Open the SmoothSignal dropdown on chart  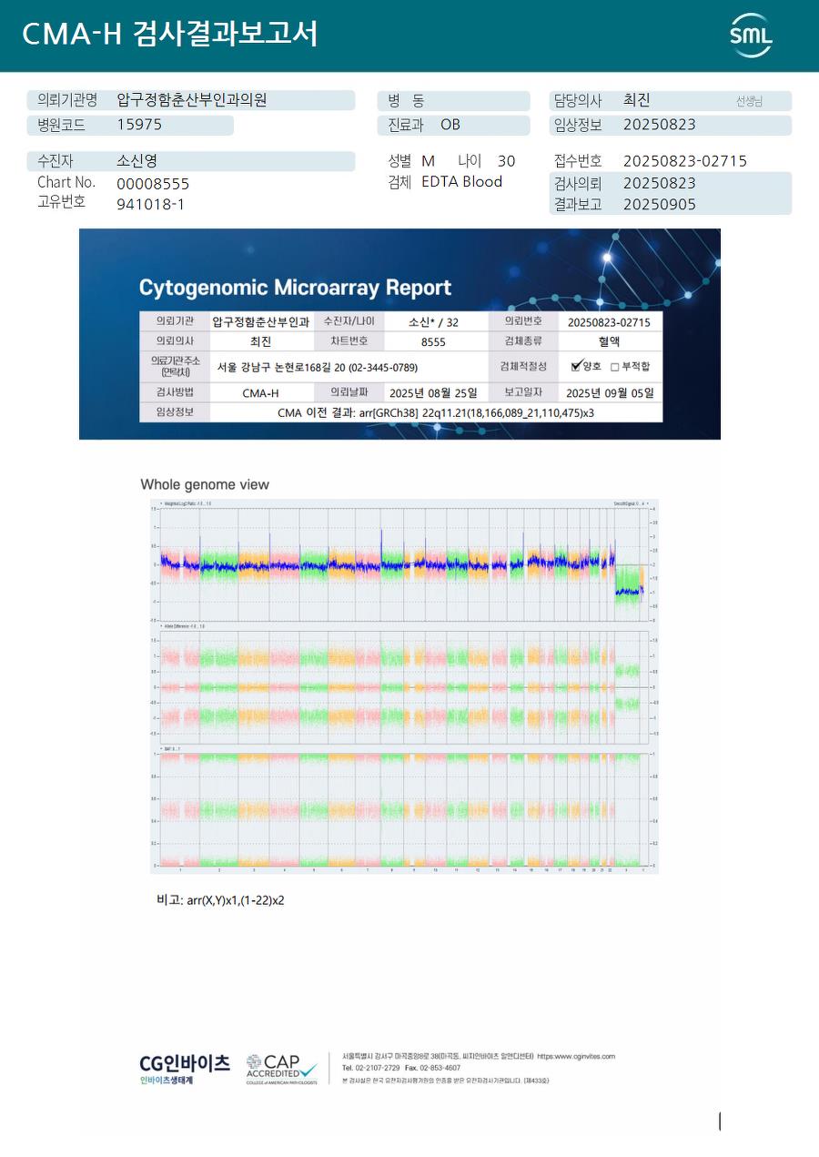[x=632, y=502]
